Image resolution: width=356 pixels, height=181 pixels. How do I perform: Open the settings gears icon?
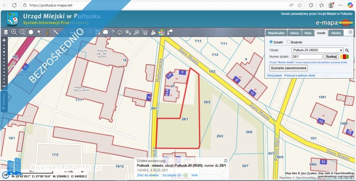click(x=129, y=32)
